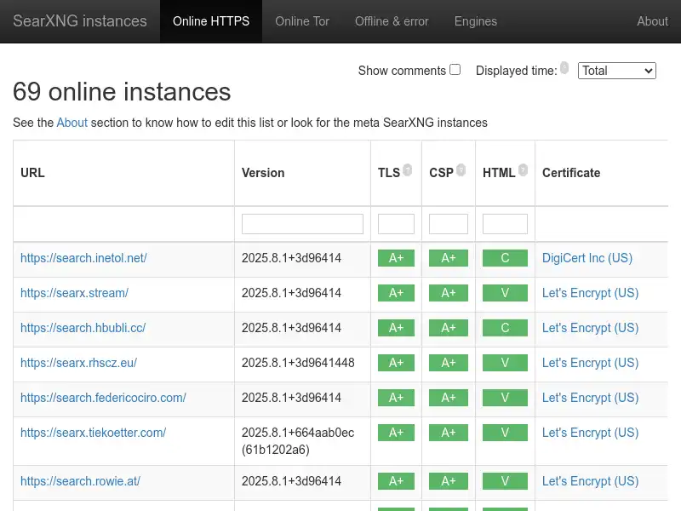Click the HTML column help icon
Screen dimensions: 681x511
524,169
